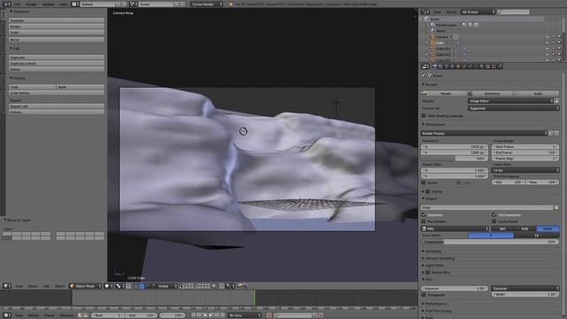Open the viewport Add menu
Screen dimensions: 567x319
[46, 285]
